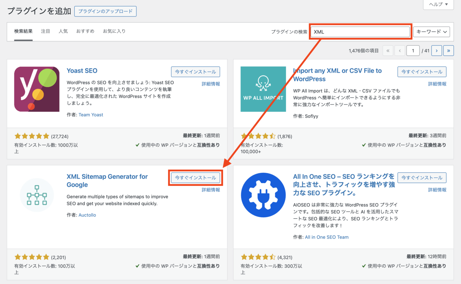The height and width of the screenshot is (284, 461).
Task: Go to previous page arrow
Action: (400, 51)
